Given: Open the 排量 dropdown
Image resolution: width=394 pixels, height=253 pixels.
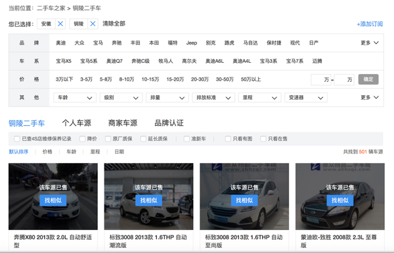Looking at the screenshot, I should pyautogui.click(x=167, y=98).
